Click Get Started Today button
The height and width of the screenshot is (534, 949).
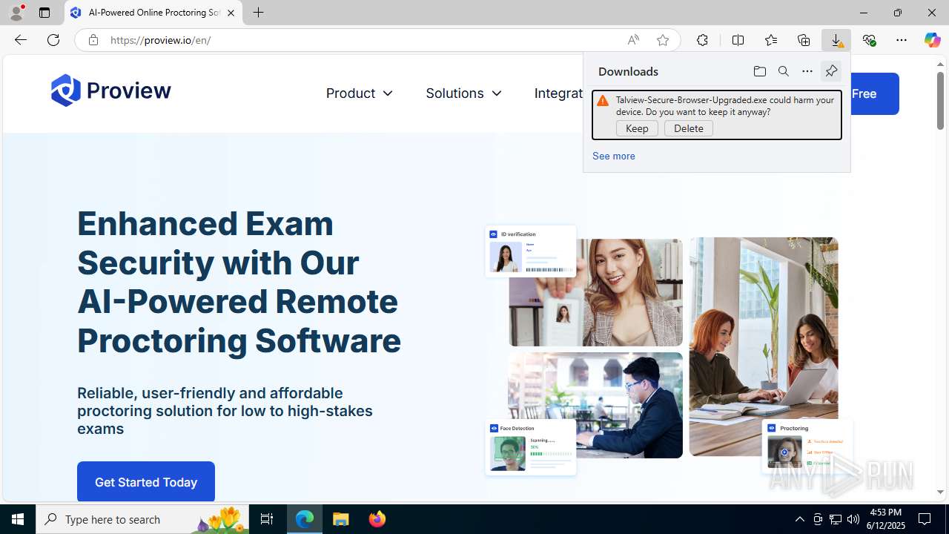click(x=146, y=482)
